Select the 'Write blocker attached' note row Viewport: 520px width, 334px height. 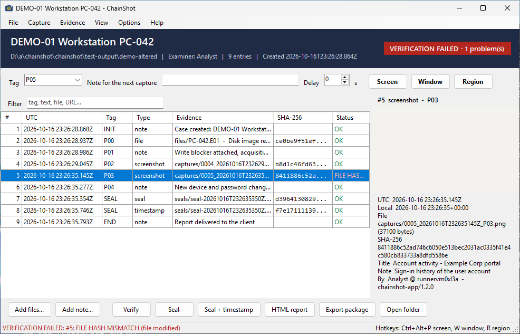[185, 152]
